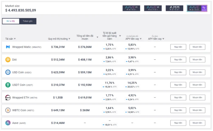213x131 pixels.
Task: Click WBTC variable borrow APY 5,02 %
Action: [132, 108]
